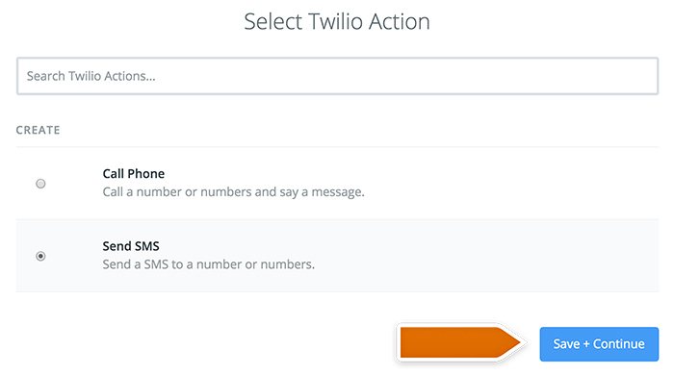Screen dimensions: 674x375
Task: Click the Select Twilio Action heading
Action: [x=337, y=21]
